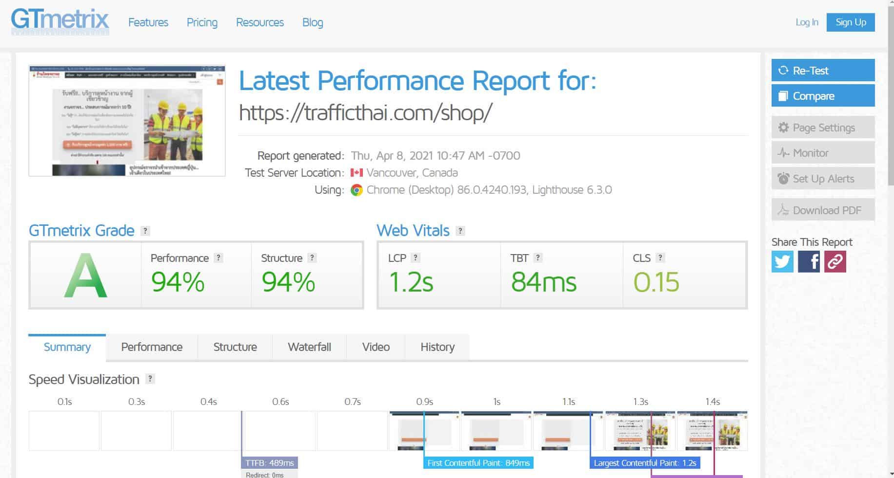Click the Structure 94% score
The image size is (894, 478).
coord(288,282)
